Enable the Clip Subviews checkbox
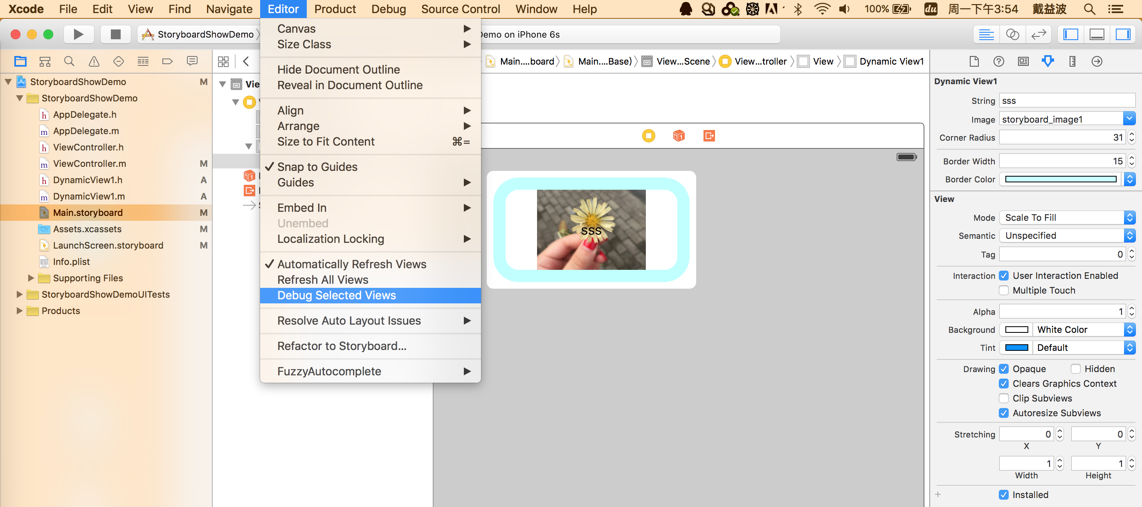The image size is (1142, 507). 1004,398
